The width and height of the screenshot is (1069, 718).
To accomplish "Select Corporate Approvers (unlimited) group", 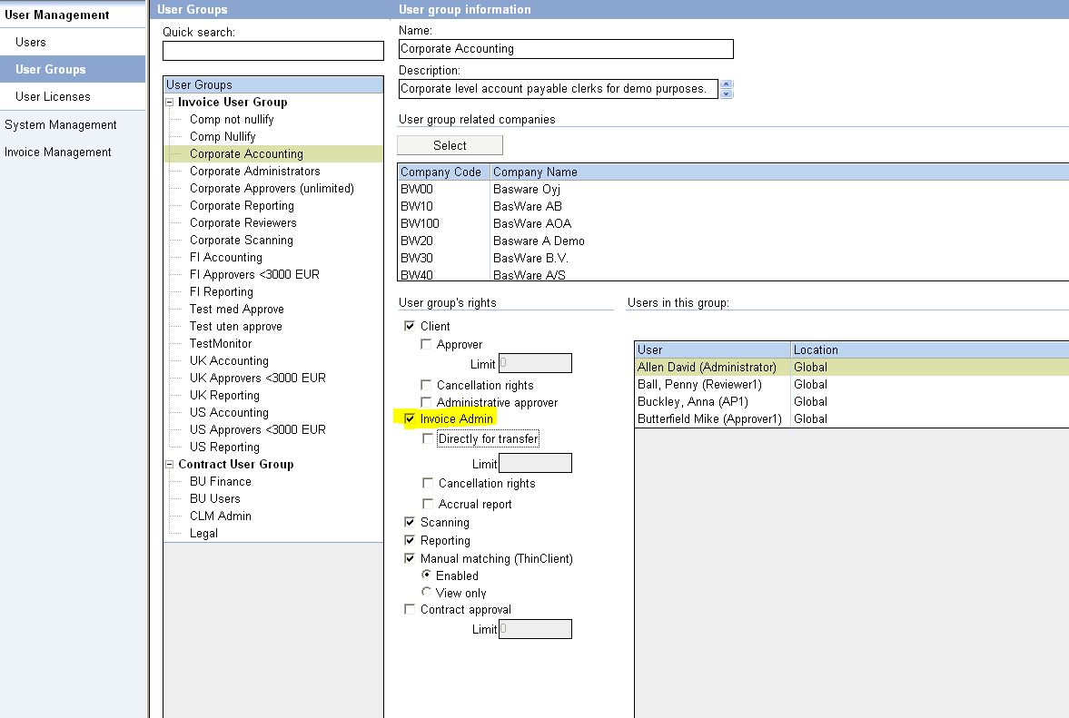I will click(x=272, y=188).
